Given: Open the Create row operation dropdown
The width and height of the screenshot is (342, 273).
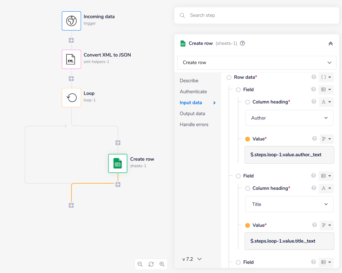Looking at the screenshot, I should click(256, 63).
